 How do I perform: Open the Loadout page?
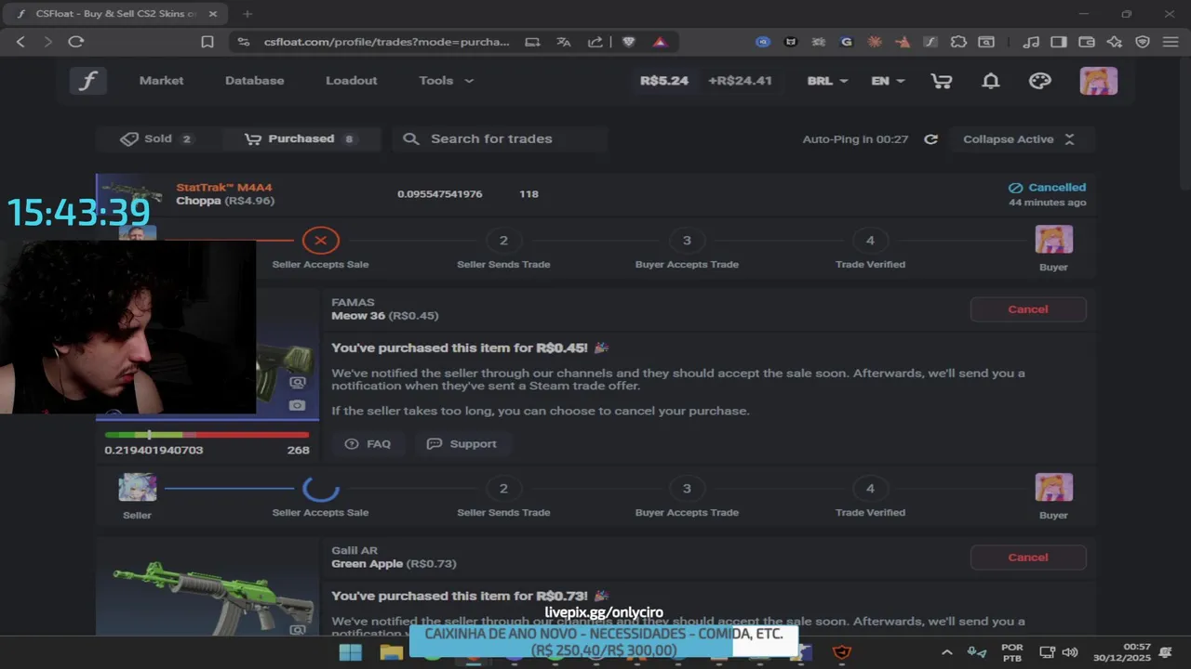click(351, 81)
